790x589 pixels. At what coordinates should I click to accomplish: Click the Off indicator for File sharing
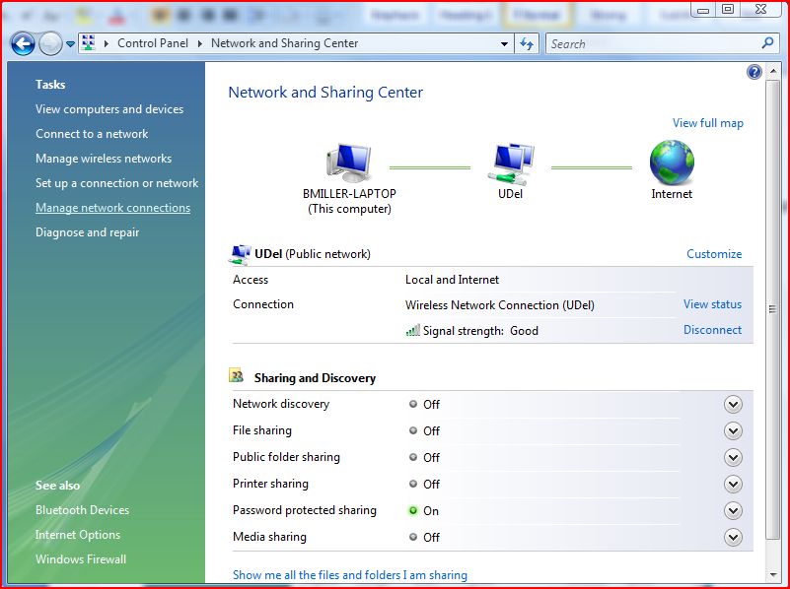pos(415,430)
